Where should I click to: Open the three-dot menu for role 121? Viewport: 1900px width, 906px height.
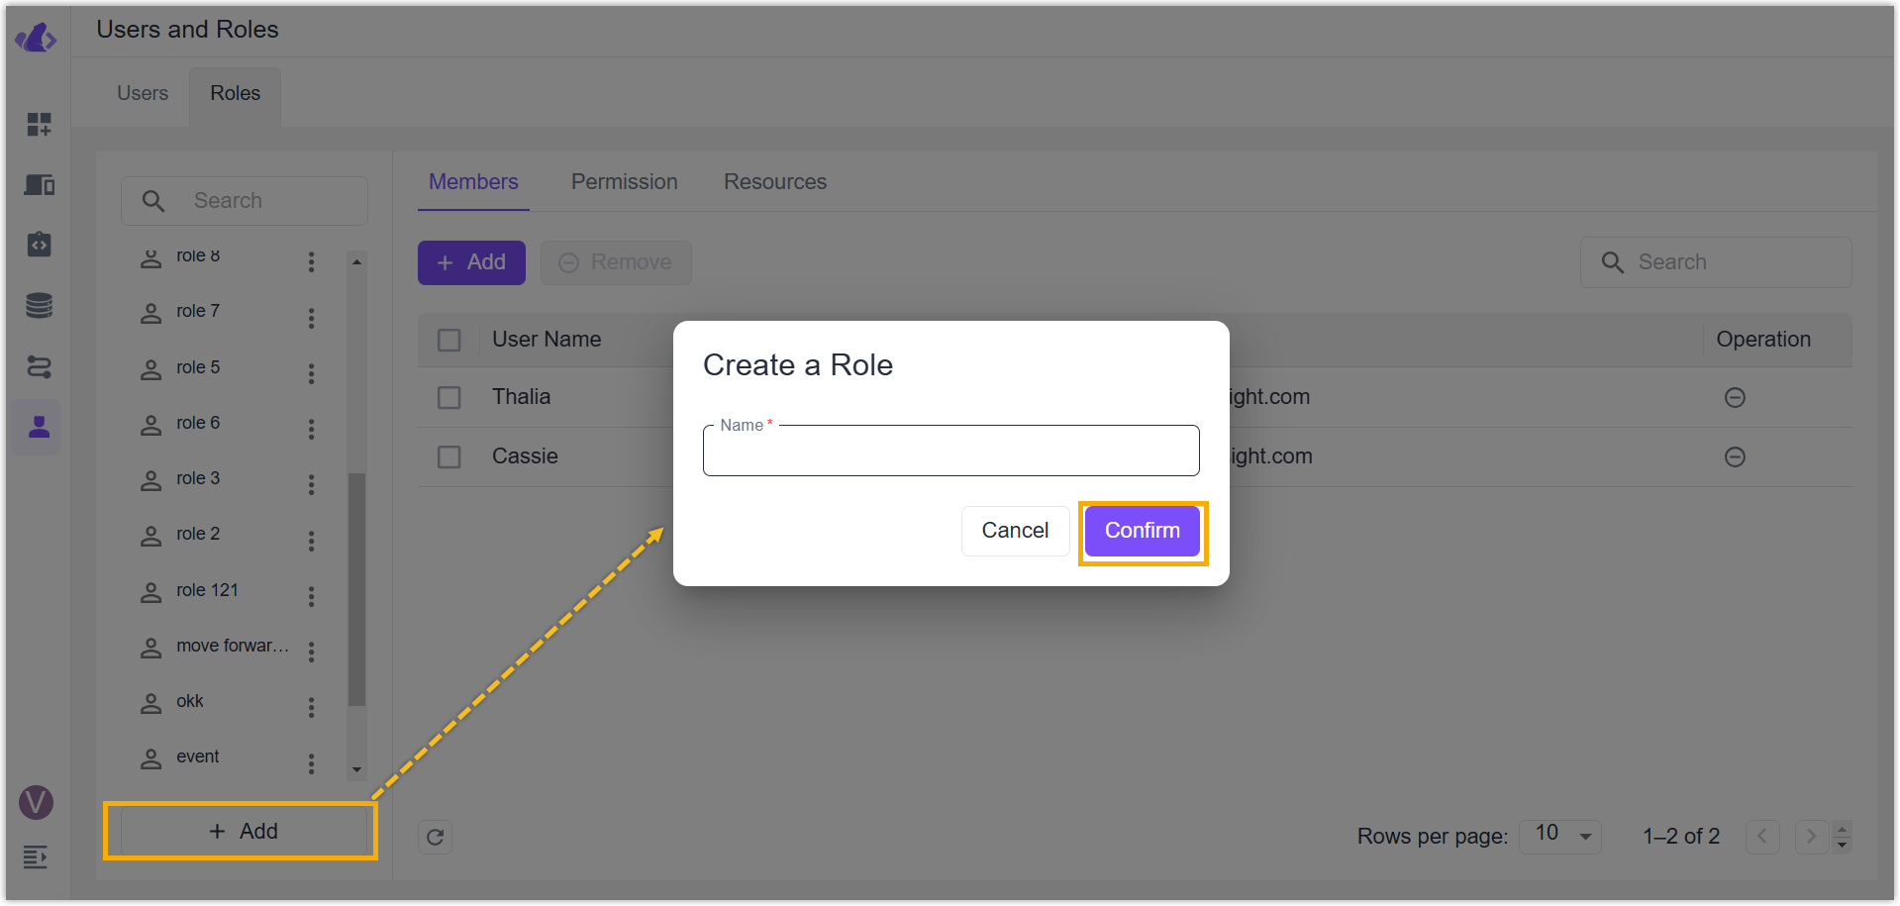point(311,596)
